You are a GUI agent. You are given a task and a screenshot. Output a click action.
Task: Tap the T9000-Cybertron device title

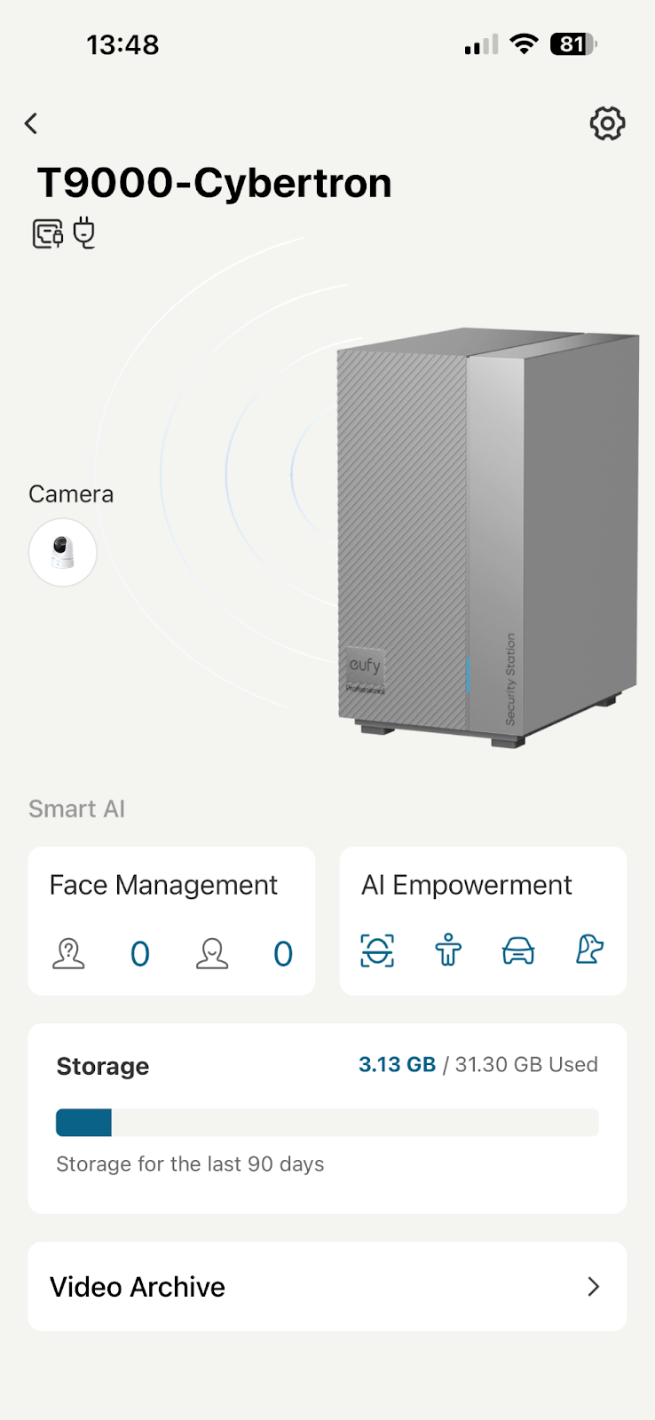pyautogui.click(x=214, y=183)
